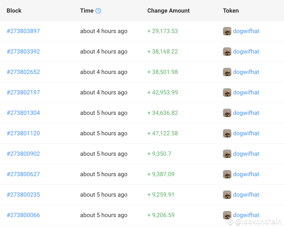Click the Token column header

[x=231, y=11]
